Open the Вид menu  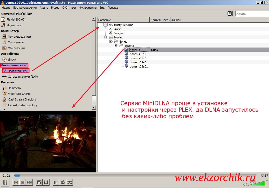click(102, 8)
